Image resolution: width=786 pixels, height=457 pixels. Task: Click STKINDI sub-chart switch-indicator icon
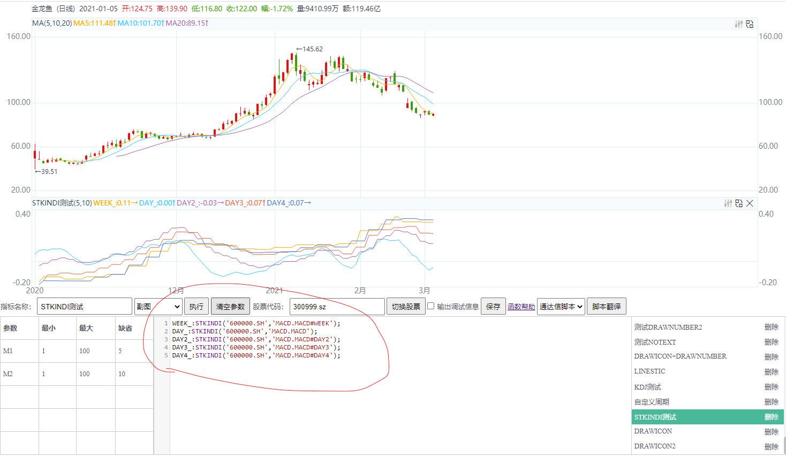[739, 203]
